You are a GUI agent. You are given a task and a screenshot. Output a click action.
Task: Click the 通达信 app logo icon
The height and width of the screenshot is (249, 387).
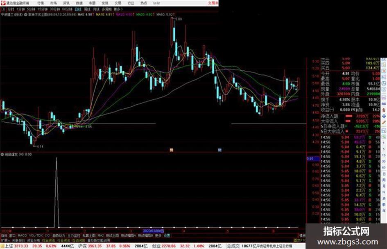click(3, 3)
